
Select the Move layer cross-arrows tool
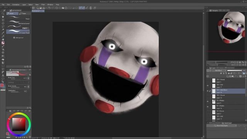pyautogui.click(x=3, y=23)
